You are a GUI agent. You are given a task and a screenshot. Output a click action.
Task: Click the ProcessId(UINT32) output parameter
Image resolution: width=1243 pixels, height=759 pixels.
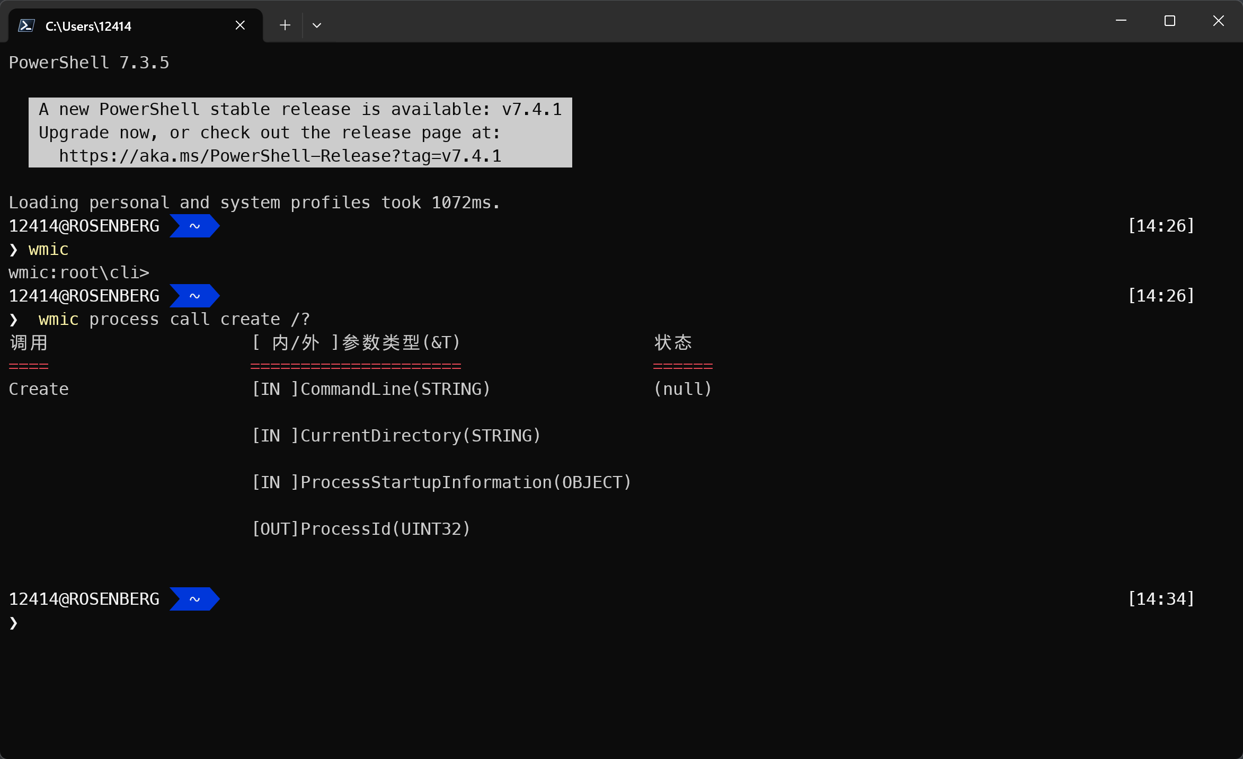pyautogui.click(x=385, y=529)
